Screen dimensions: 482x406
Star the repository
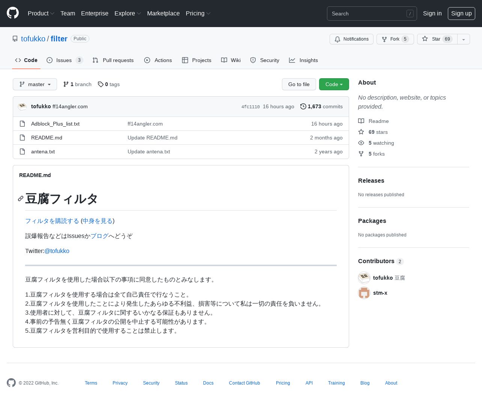437,39
